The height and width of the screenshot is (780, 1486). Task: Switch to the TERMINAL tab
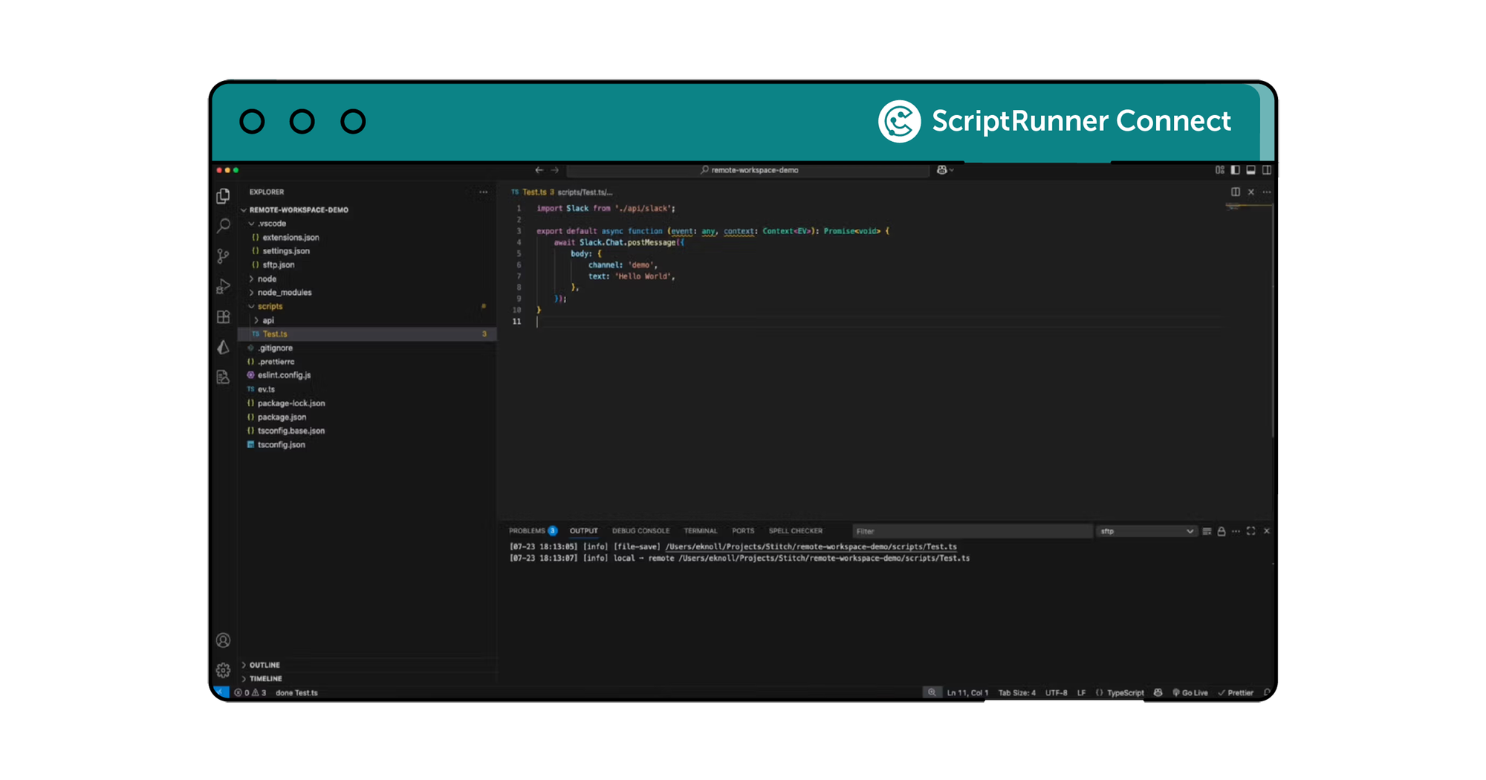click(x=700, y=531)
